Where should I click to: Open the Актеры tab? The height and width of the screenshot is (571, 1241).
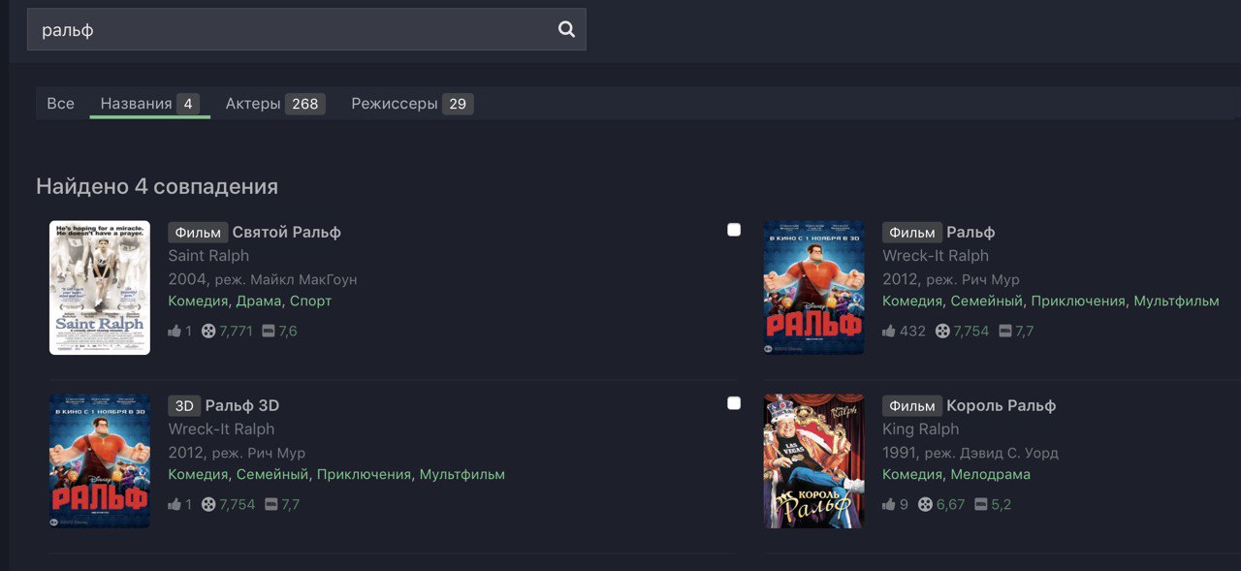(274, 103)
